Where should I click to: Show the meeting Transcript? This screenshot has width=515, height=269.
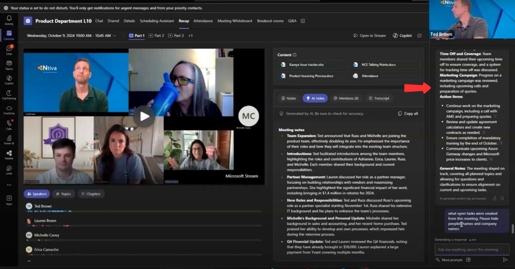379,98
